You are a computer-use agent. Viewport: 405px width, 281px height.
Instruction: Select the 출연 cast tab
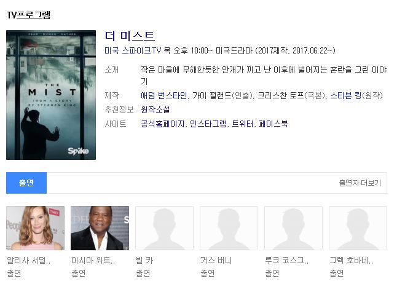tap(26, 183)
